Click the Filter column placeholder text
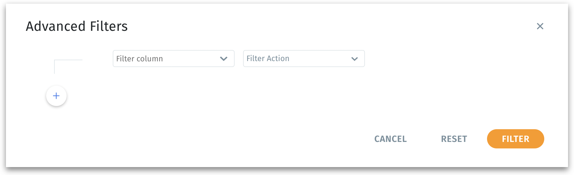574x175 pixels. (139, 59)
